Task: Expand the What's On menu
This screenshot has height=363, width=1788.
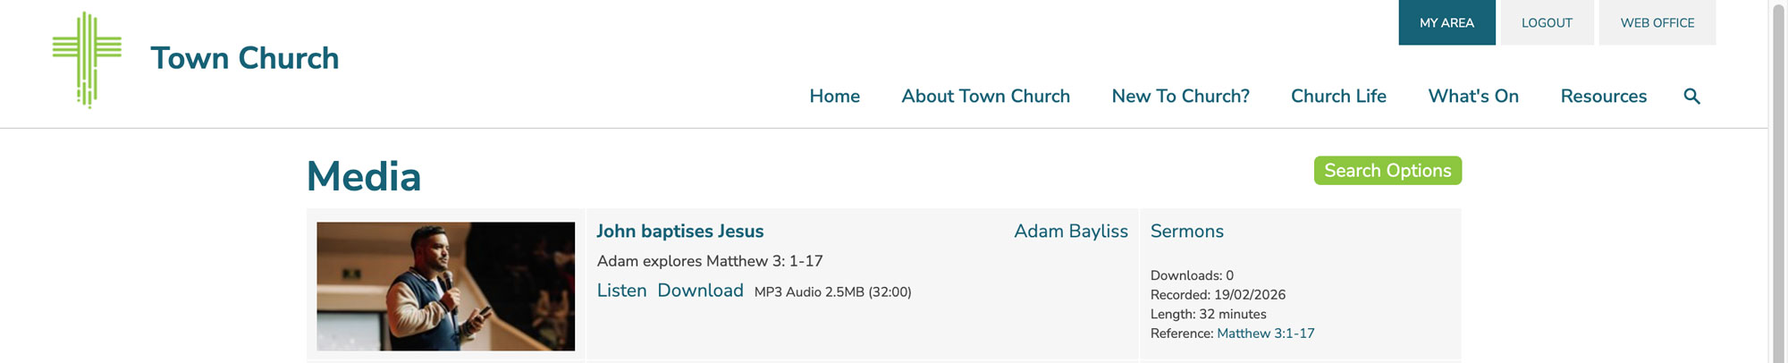Action: tap(1473, 96)
